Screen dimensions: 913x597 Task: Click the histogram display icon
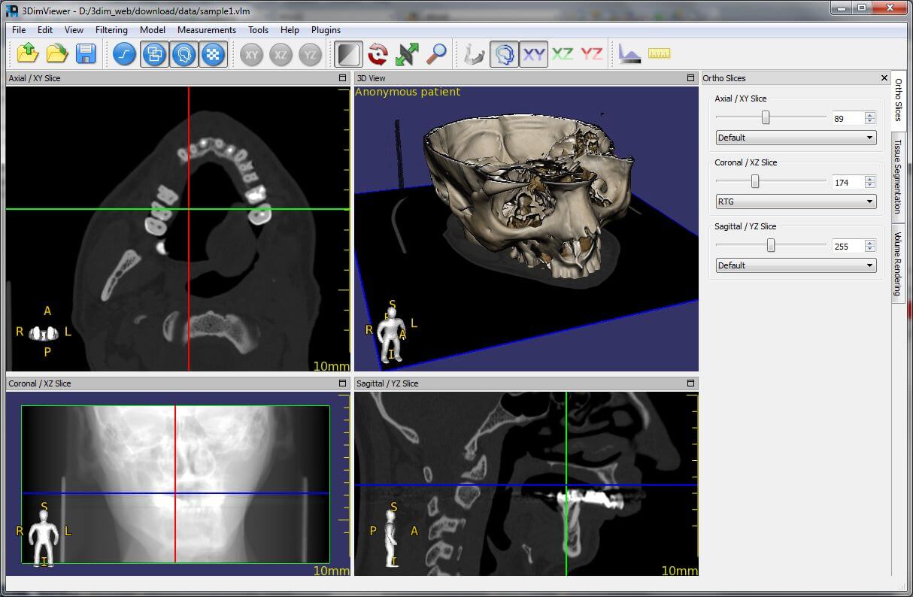[629, 53]
